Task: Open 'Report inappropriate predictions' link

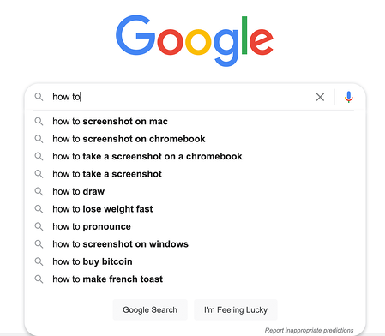Action: pos(309,330)
